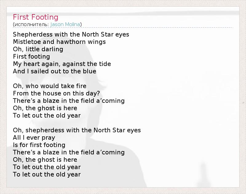Click the 'исполнитель' performer label
The height and width of the screenshot is (194, 246).
(x=31, y=24)
